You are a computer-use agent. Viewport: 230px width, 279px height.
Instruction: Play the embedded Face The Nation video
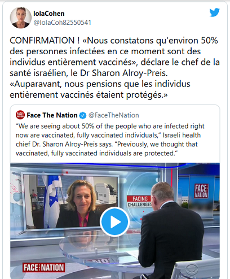pos(114,222)
